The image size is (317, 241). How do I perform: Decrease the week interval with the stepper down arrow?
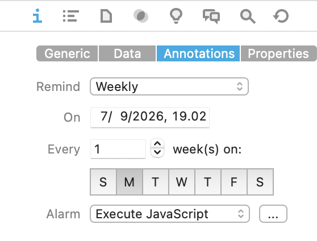[157, 152]
